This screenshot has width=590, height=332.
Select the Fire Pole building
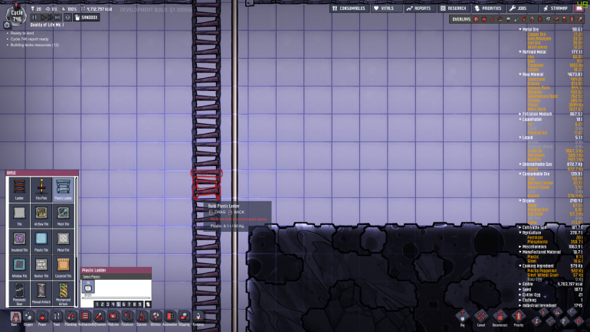[41, 190]
